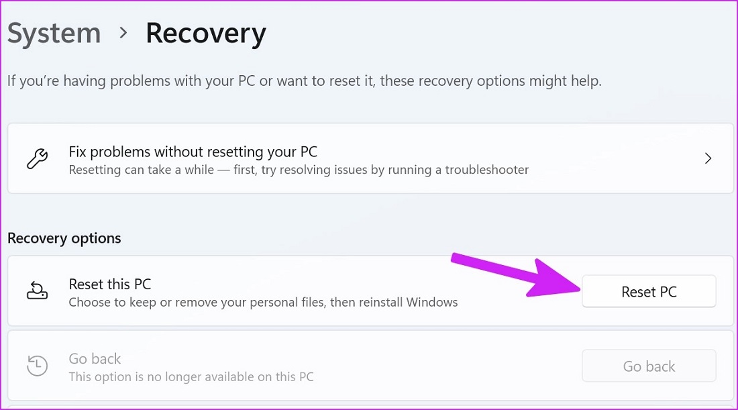
Task: Click the troubleshooter description text
Action: (x=299, y=170)
